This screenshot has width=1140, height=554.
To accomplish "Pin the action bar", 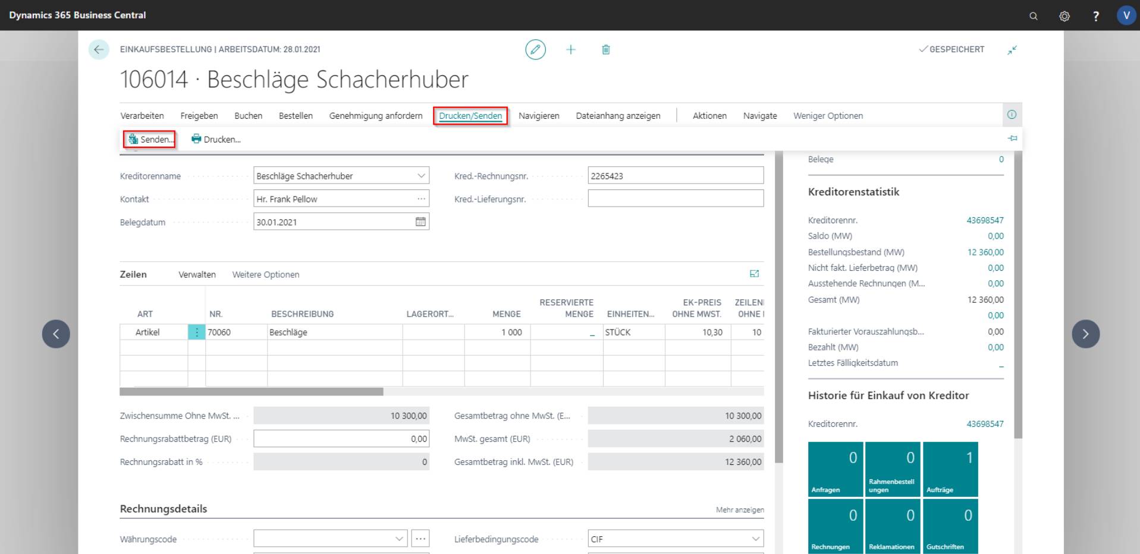I will (1012, 138).
